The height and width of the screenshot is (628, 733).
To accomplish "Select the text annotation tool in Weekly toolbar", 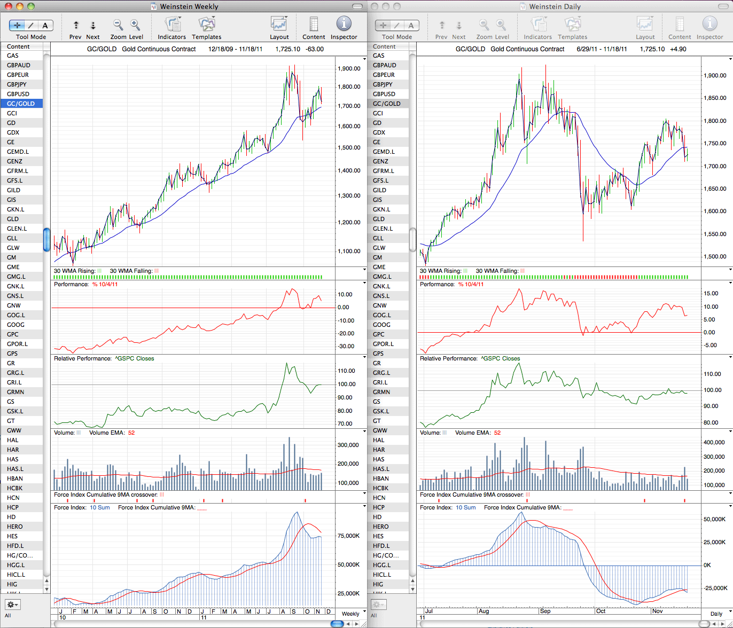I will (x=45, y=25).
